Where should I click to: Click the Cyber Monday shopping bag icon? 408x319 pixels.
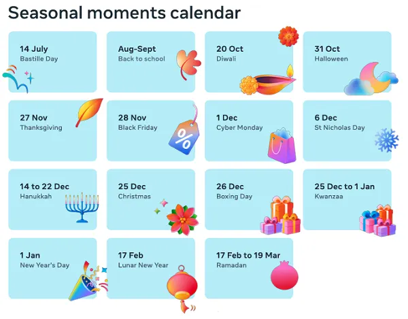point(281,146)
